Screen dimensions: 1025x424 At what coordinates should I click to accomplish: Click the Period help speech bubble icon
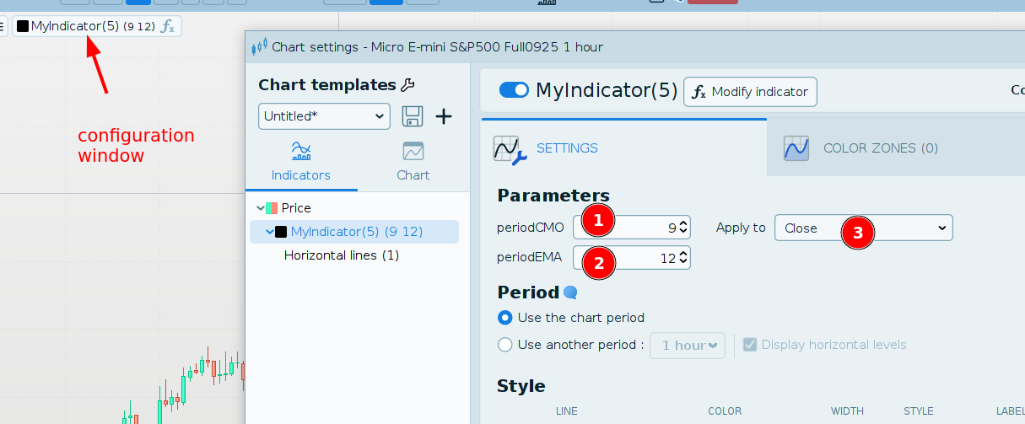[571, 293]
